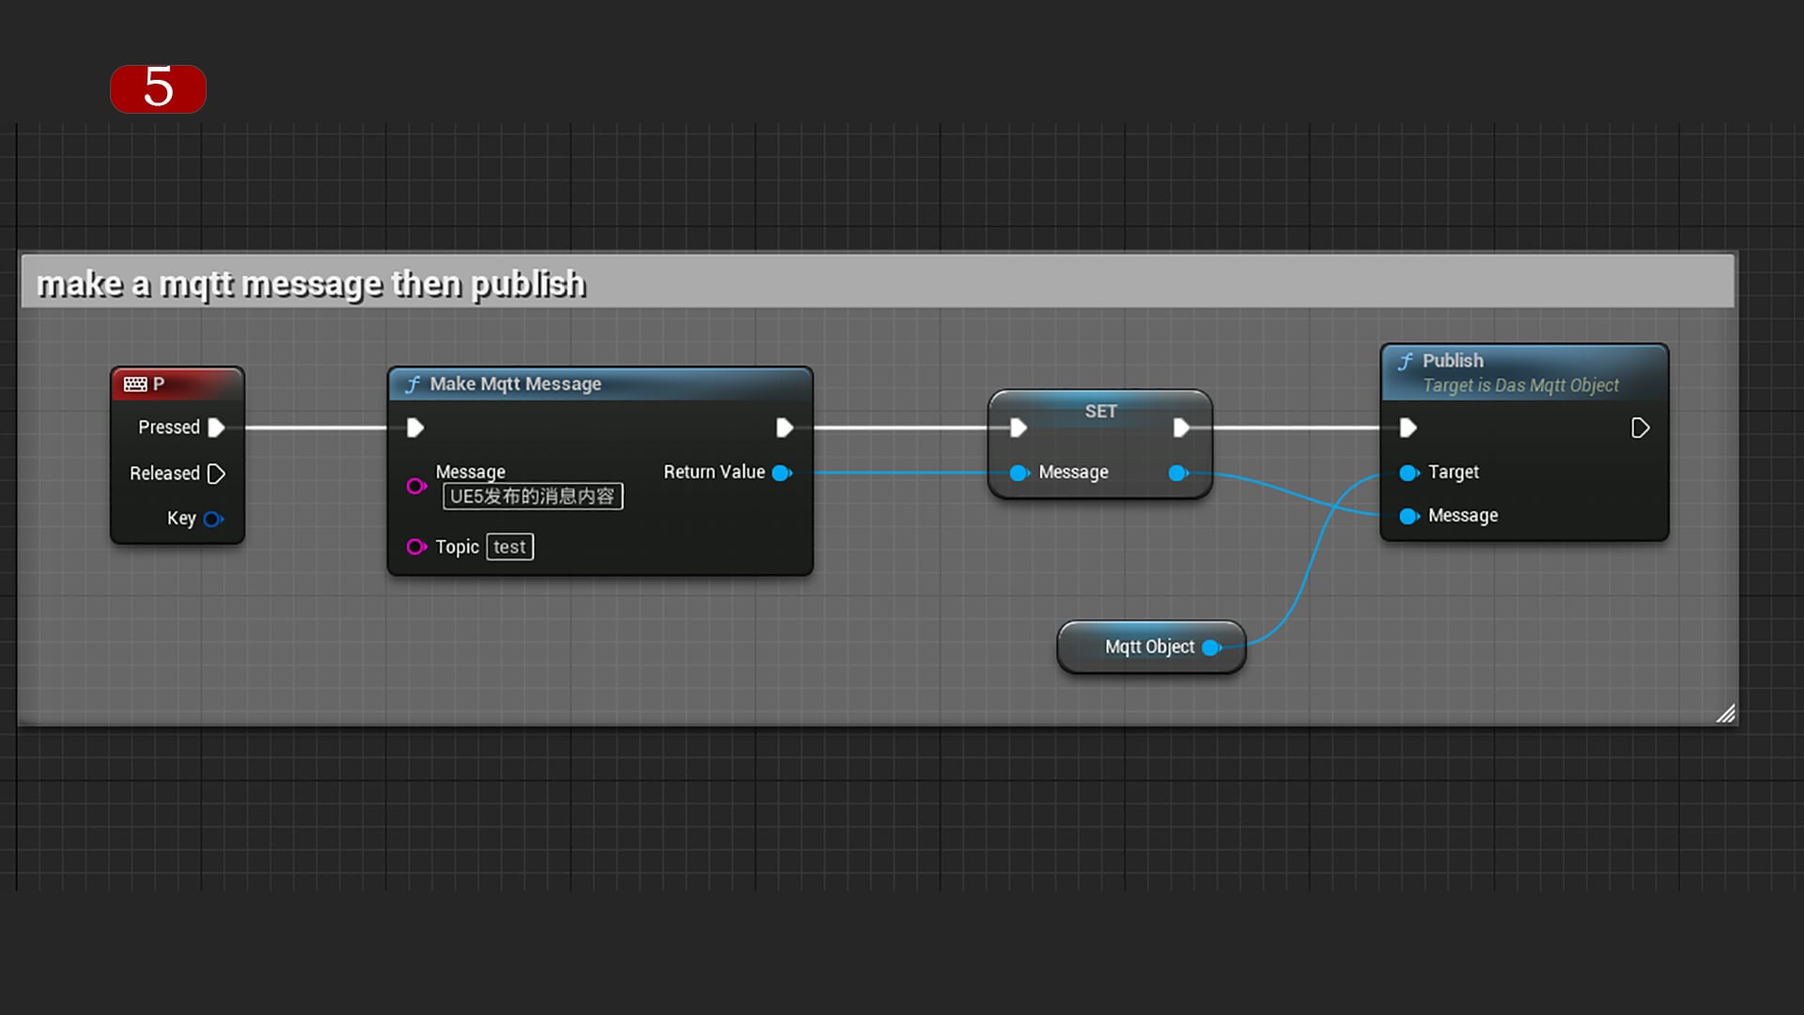Click the Message field with UE5 Chinese text
The height and width of the screenshot is (1015, 1804).
pyautogui.click(x=532, y=496)
